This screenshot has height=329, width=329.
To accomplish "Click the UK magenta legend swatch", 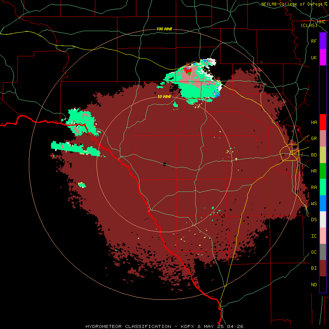I will coord(323,57).
